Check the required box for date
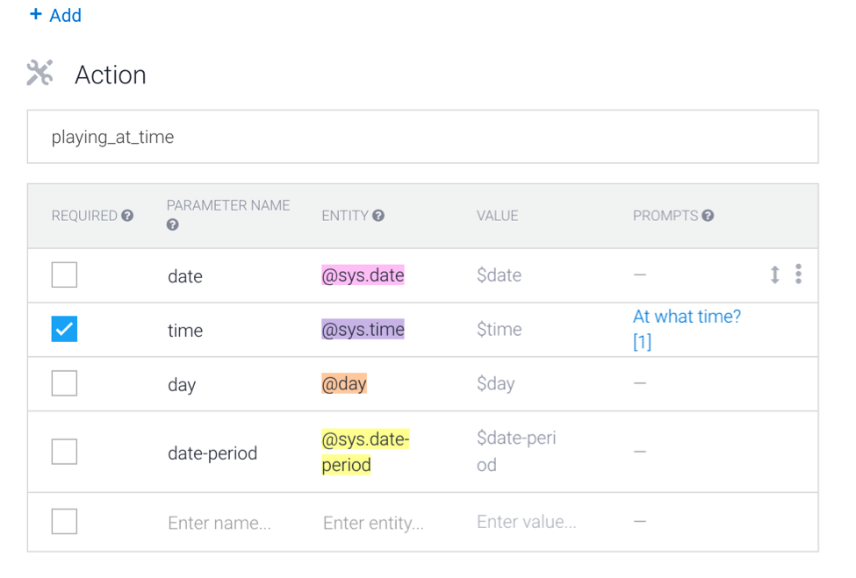Viewport: 856px width, 578px height. click(x=64, y=275)
